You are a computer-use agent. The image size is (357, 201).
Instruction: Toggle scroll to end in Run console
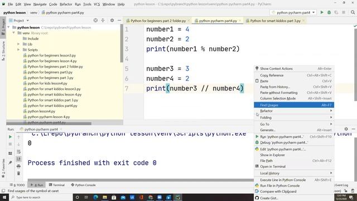(x=18, y=159)
